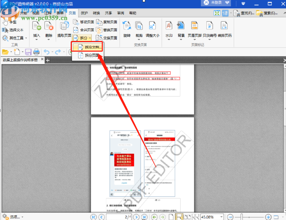Open the Watermark (水印) tool
The image size is (286, 220).
coord(169,29)
